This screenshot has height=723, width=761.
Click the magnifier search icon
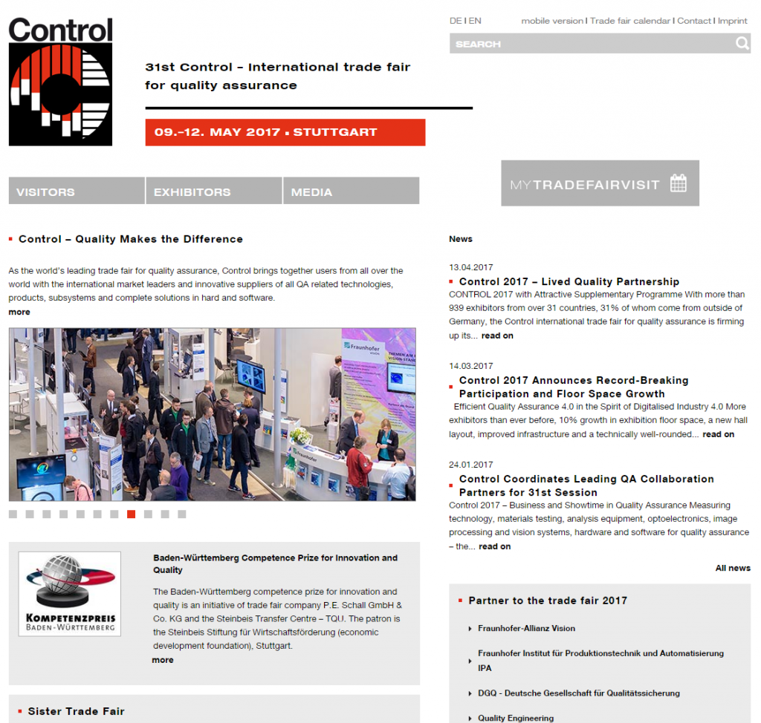tap(742, 44)
